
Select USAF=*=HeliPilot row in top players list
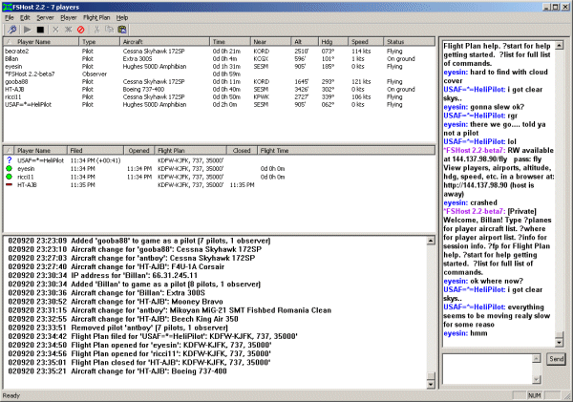click(220, 104)
